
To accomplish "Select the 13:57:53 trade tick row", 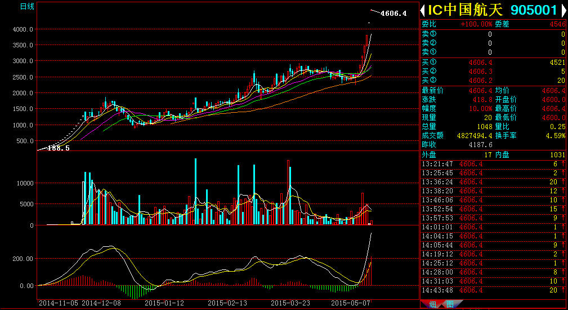I will (493, 218).
